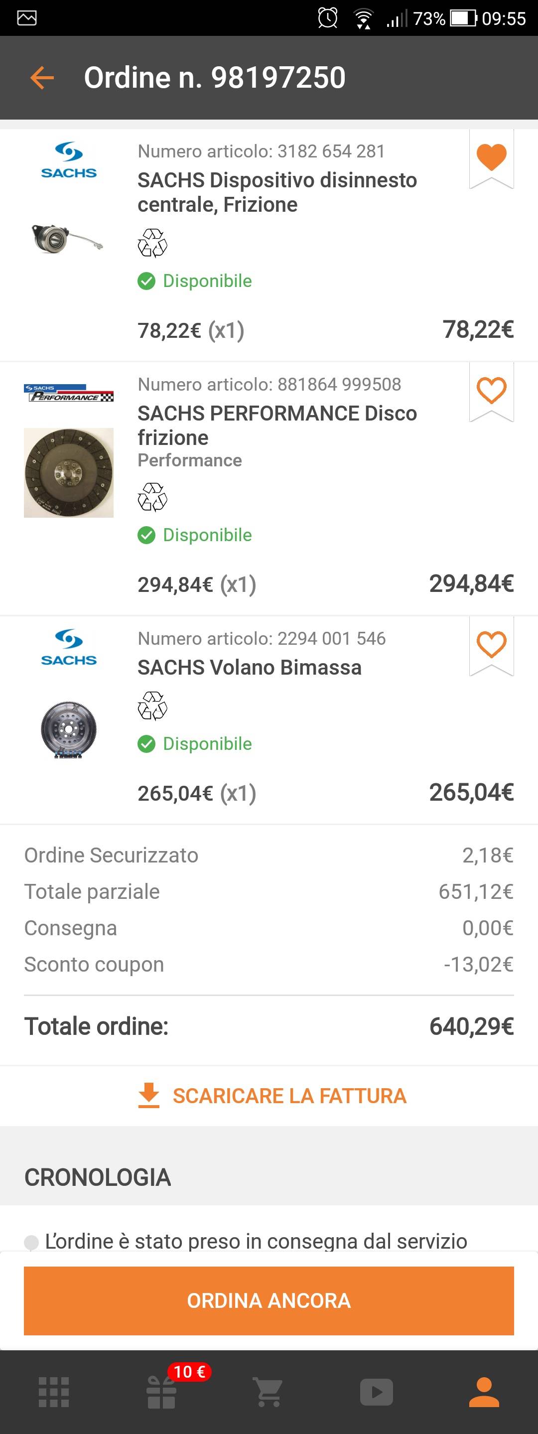Add SACHS PERFORMANCE Disco frizione to favorites
Viewport: 538px width, 1434px height.
pos(491,390)
